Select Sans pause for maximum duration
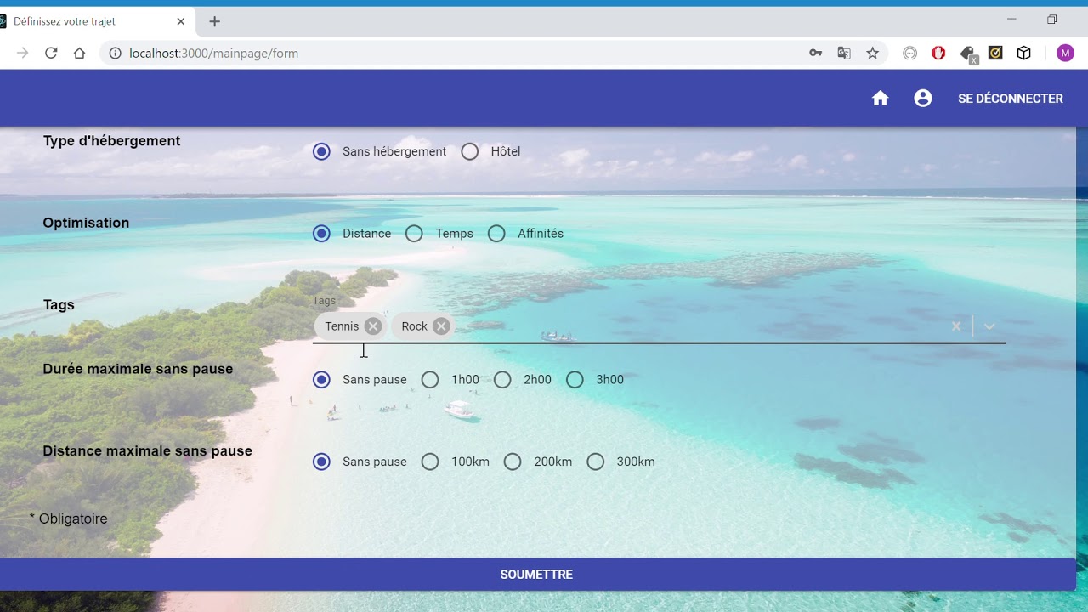 click(x=321, y=380)
